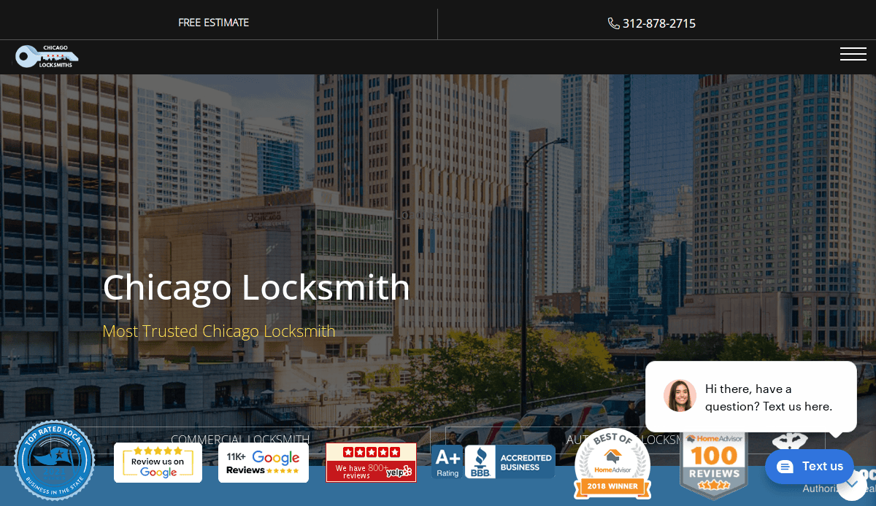
Task: Click the Top Rated Local badge
Action: pyautogui.click(x=54, y=461)
